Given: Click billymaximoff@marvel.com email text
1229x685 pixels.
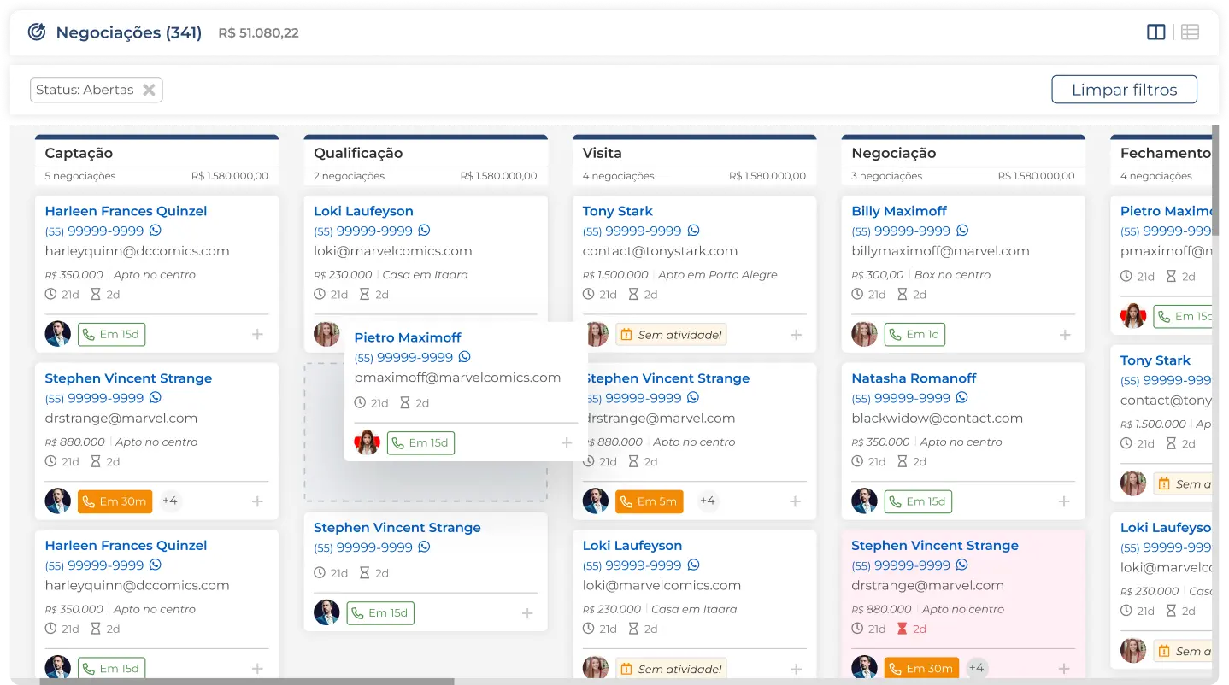Looking at the screenshot, I should 940,251.
